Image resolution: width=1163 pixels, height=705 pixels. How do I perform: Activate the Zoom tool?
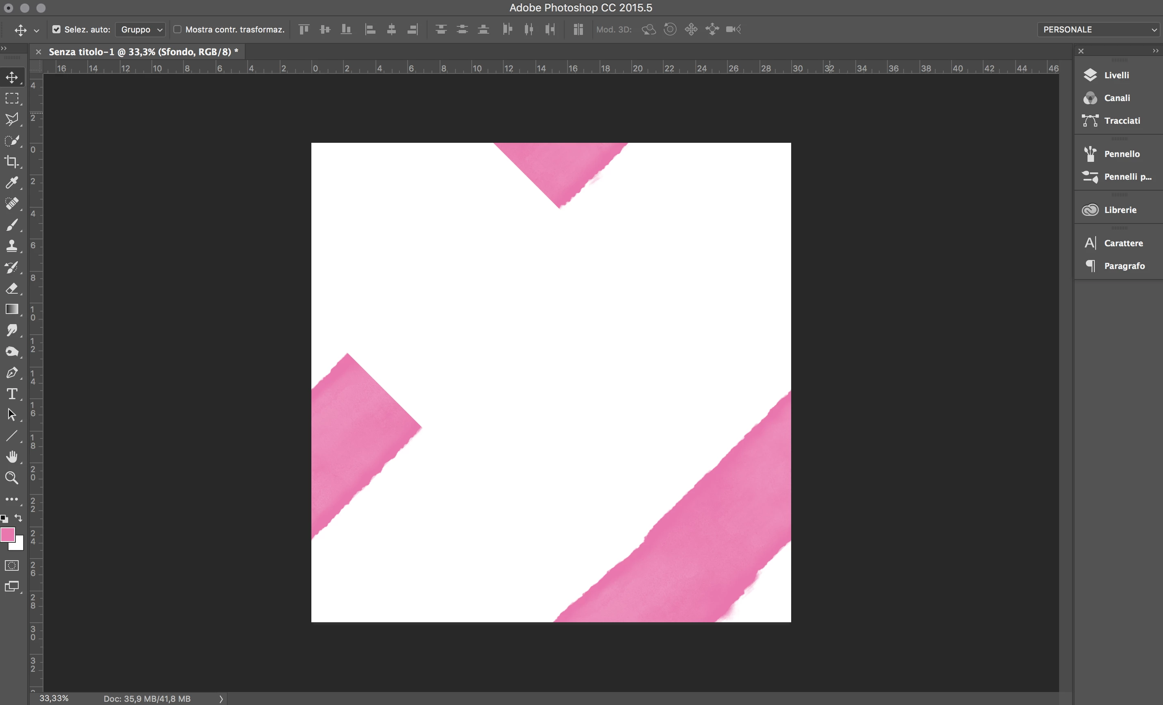click(12, 478)
